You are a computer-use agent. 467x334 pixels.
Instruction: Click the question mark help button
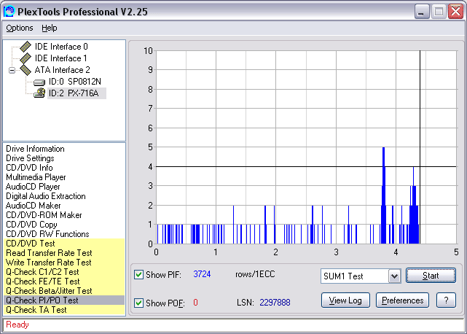pos(446,300)
